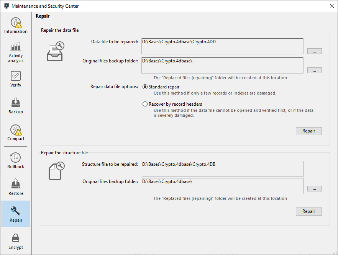Switch to the Compact page
Viewport: 338px width, 255px height.
tap(16, 133)
